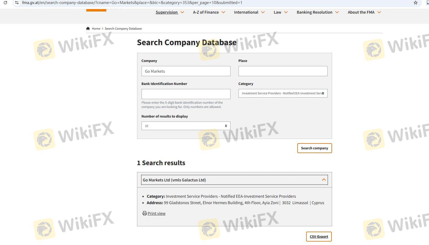
Task: Click the Company name input field
Action: [186, 71]
